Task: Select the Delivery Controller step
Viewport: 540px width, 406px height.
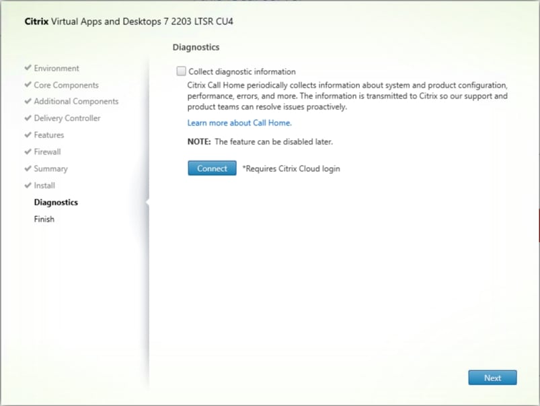Action: tap(67, 118)
